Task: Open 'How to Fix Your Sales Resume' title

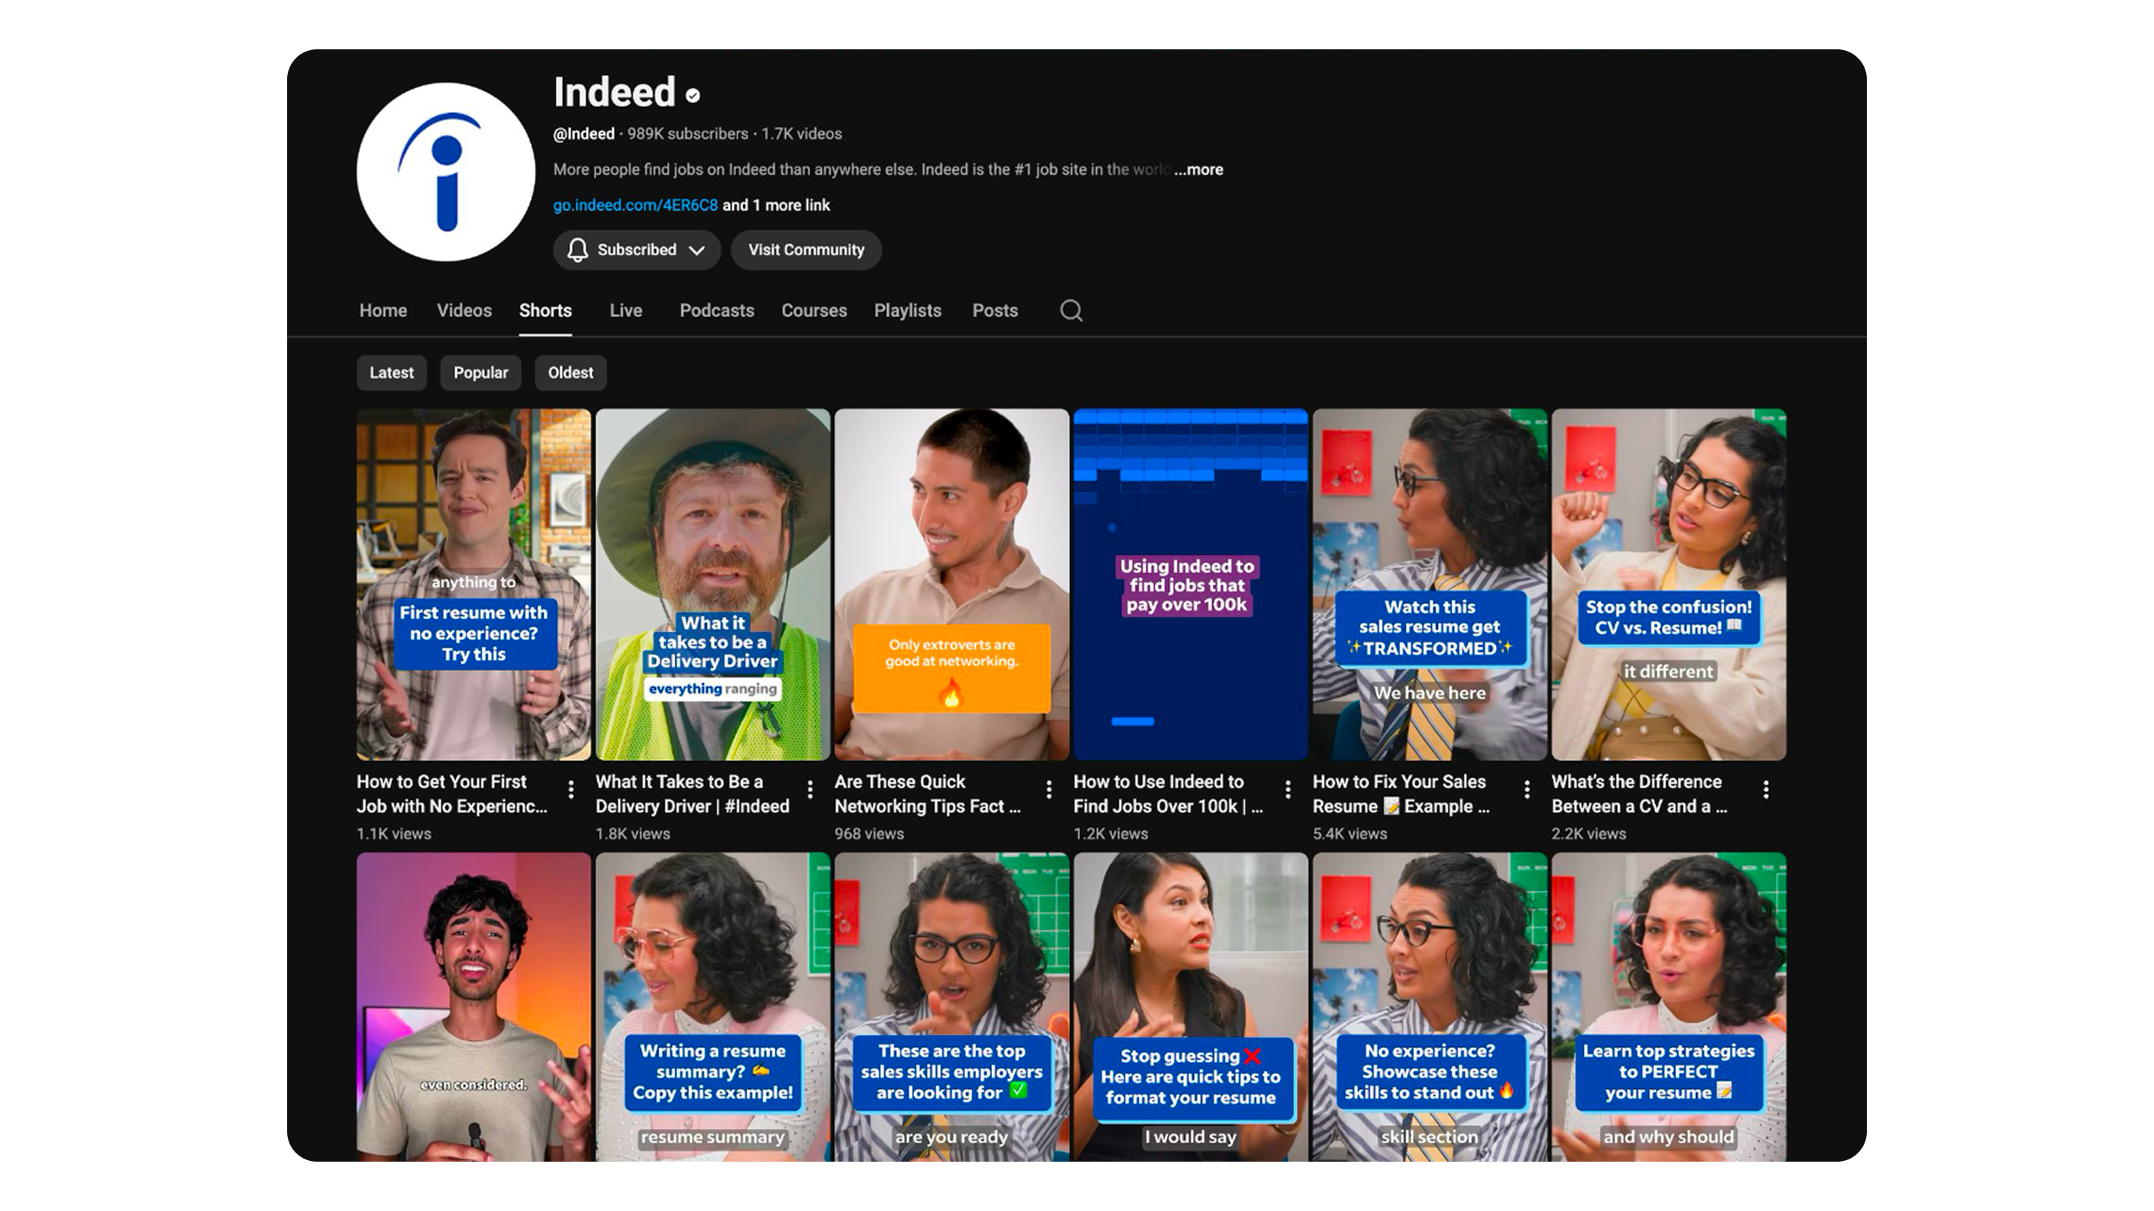Action: pyautogui.click(x=1402, y=794)
